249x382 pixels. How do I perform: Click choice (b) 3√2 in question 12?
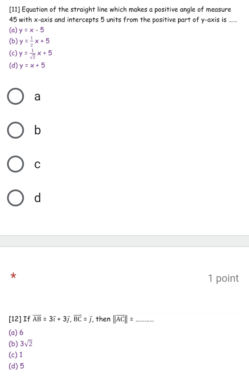(x=21, y=343)
